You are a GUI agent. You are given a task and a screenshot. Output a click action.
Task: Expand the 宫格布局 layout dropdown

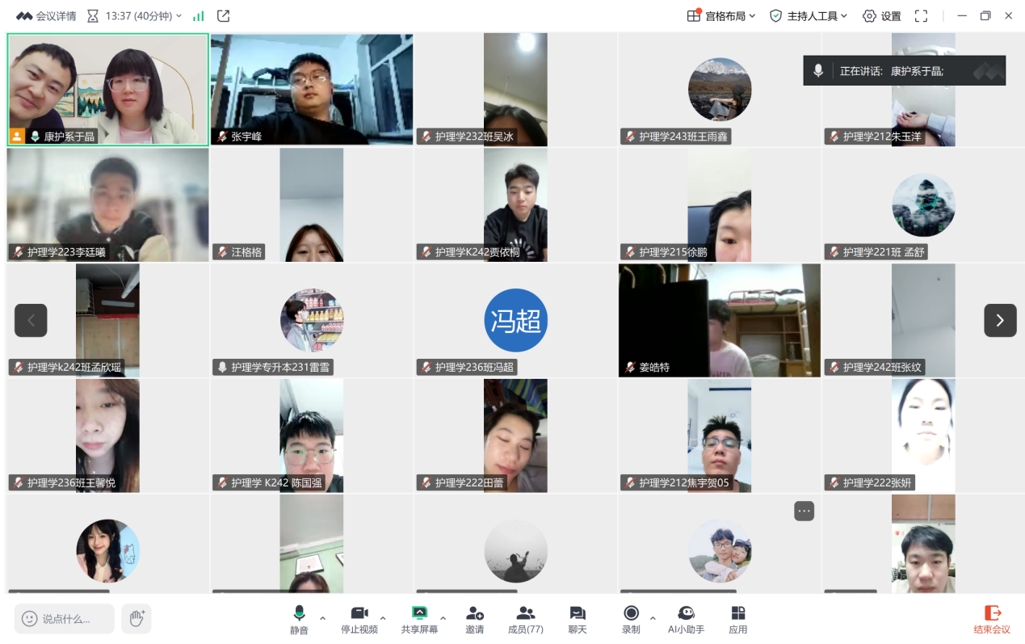[721, 16]
